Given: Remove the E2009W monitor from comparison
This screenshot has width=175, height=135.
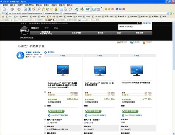Looking at the screenshot, I should (136, 55).
